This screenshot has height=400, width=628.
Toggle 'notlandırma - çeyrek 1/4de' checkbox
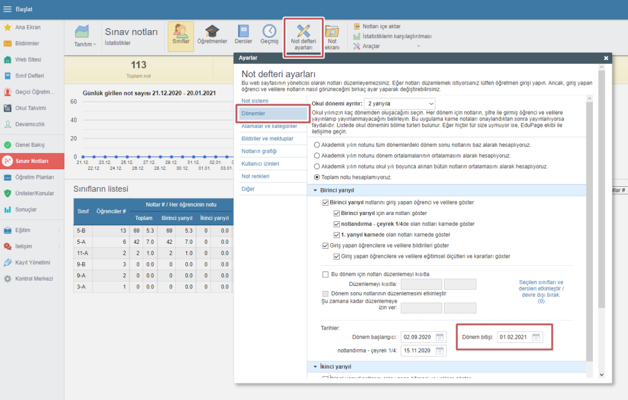(x=337, y=224)
